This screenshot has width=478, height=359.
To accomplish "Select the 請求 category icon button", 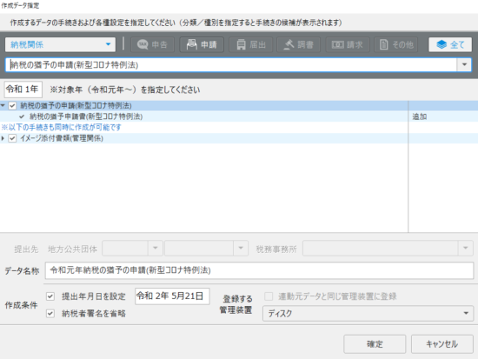I will point(348,44).
